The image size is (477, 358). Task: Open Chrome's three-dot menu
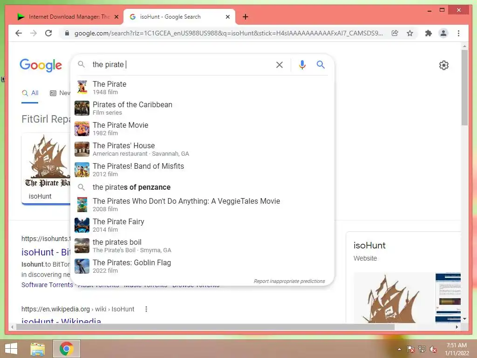point(458,33)
